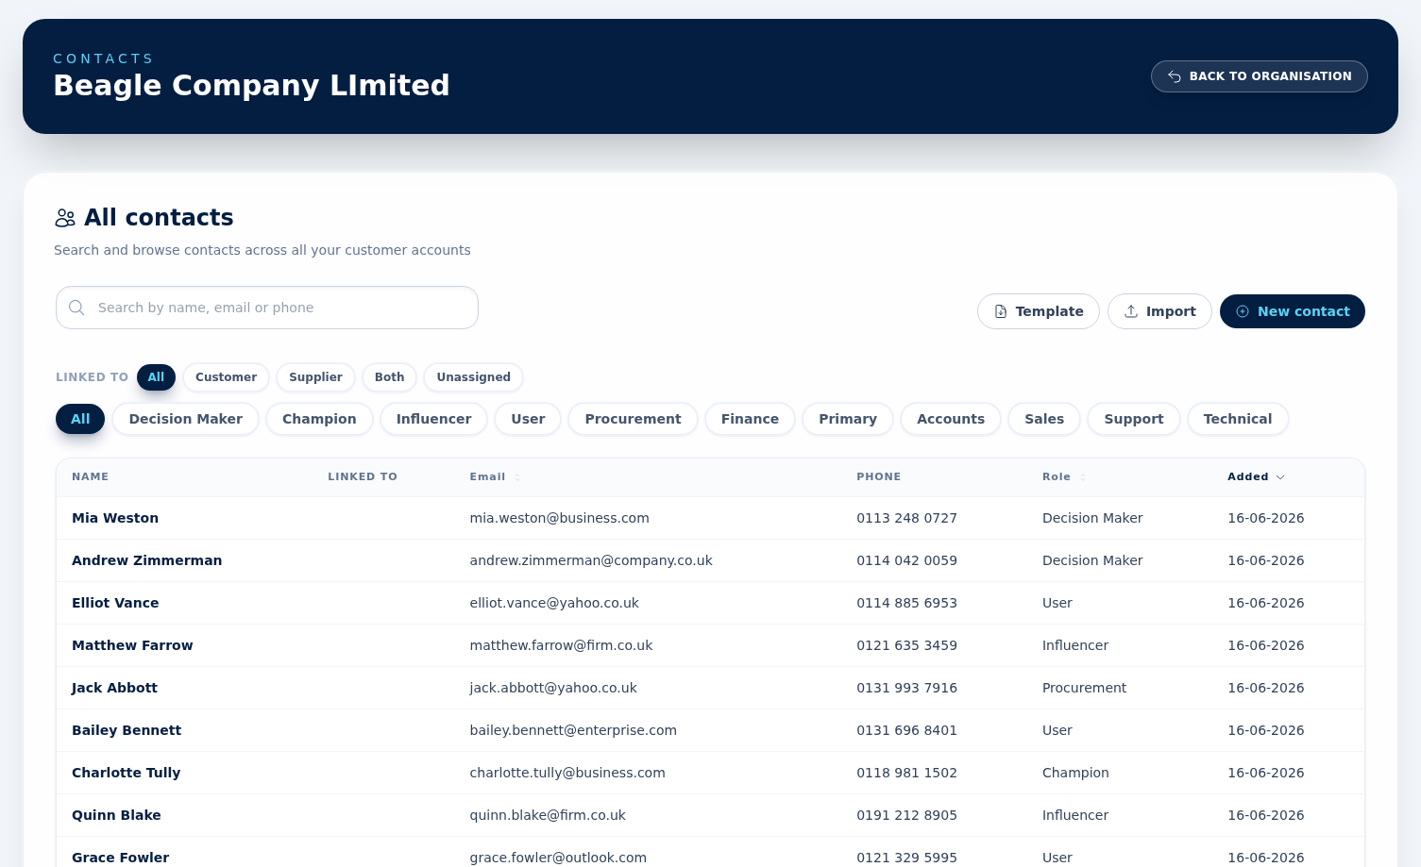Filter by Support role chip
The width and height of the screenshot is (1421, 867).
(x=1134, y=419)
